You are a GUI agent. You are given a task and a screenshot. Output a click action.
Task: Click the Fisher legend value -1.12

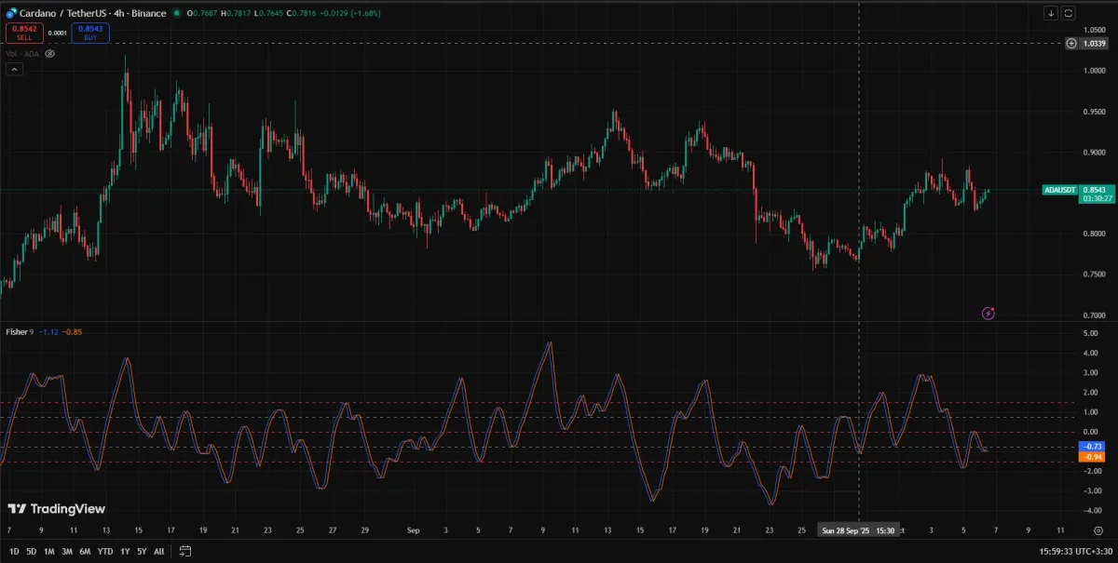(47, 331)
